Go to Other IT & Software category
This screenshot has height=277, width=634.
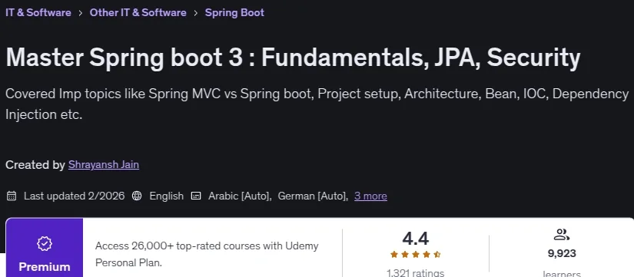pos(138,12)
